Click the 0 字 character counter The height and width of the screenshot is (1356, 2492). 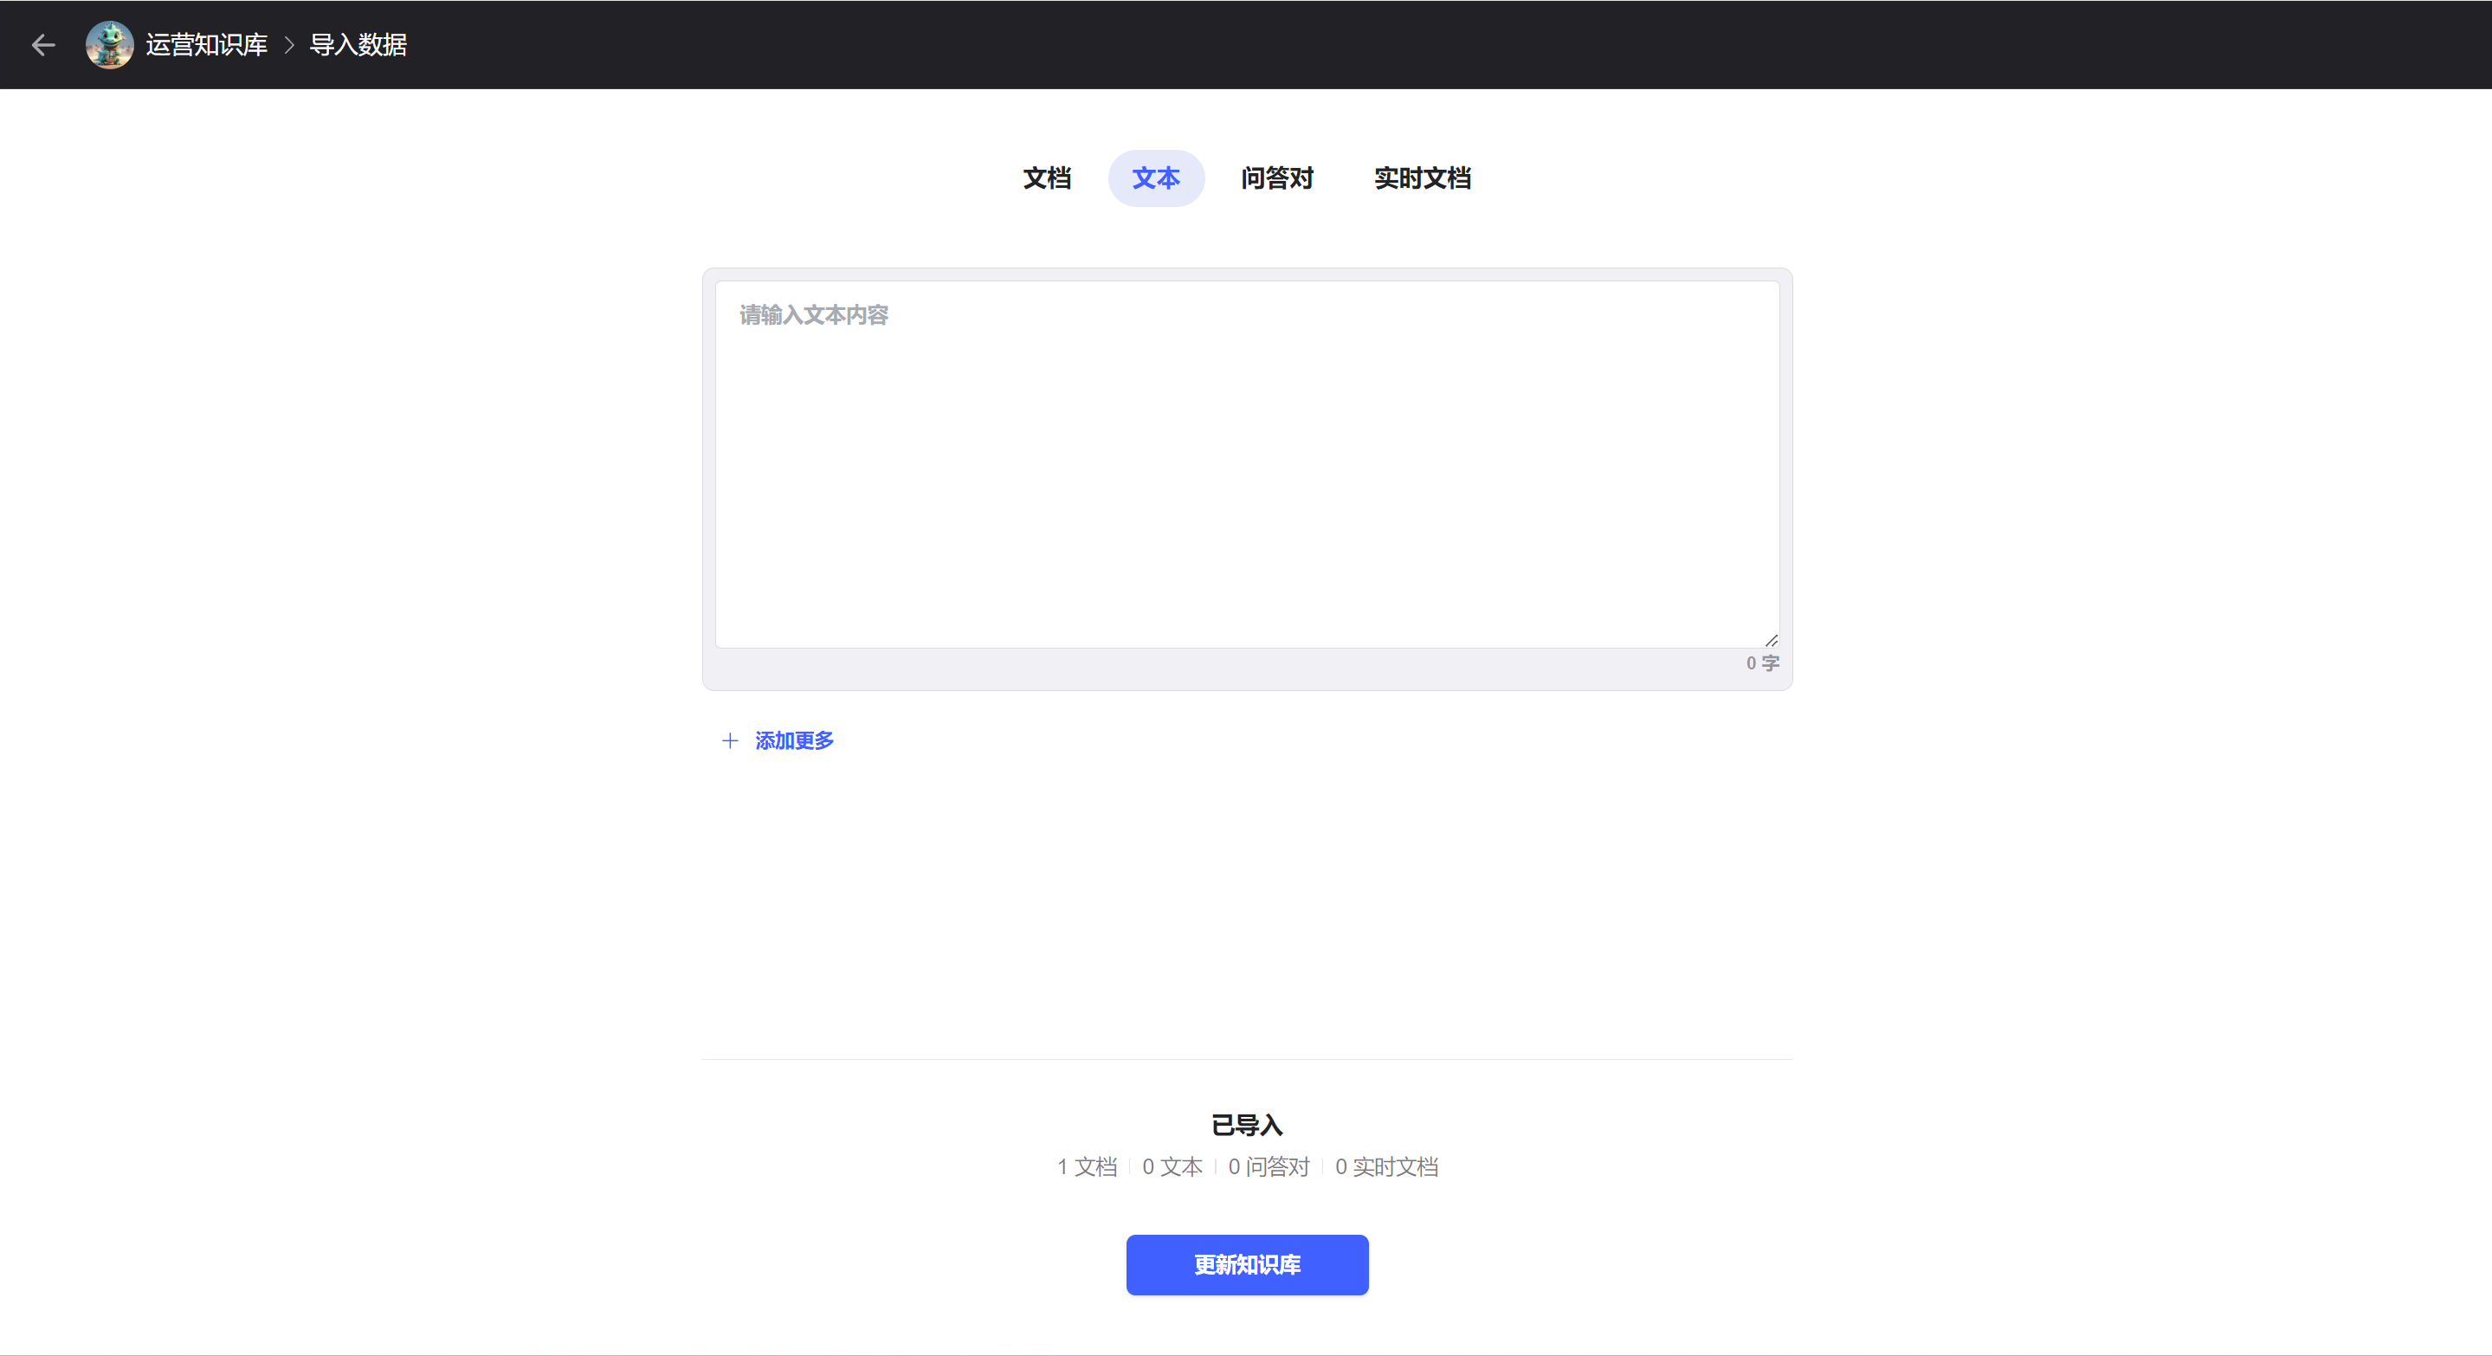click(x=1761, y=663)
